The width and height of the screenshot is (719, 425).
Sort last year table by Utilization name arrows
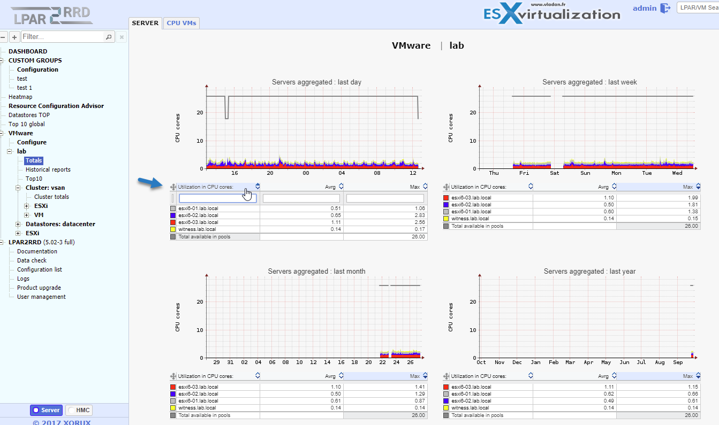click(531, 376)
